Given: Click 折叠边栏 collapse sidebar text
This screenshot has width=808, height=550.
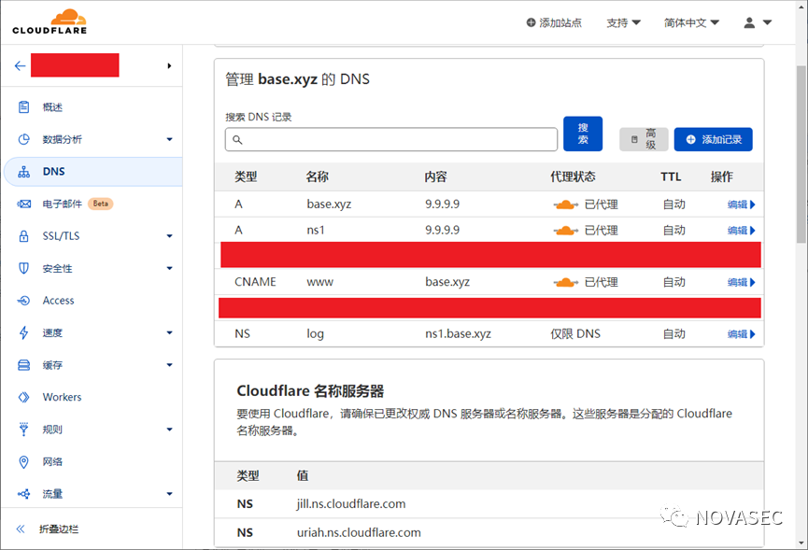Looking at the screenshot, I should (x=59, y=529).
